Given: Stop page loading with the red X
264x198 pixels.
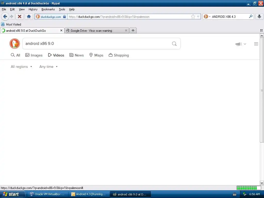Looking at the screenshot, I should click(x=20, y=16).
